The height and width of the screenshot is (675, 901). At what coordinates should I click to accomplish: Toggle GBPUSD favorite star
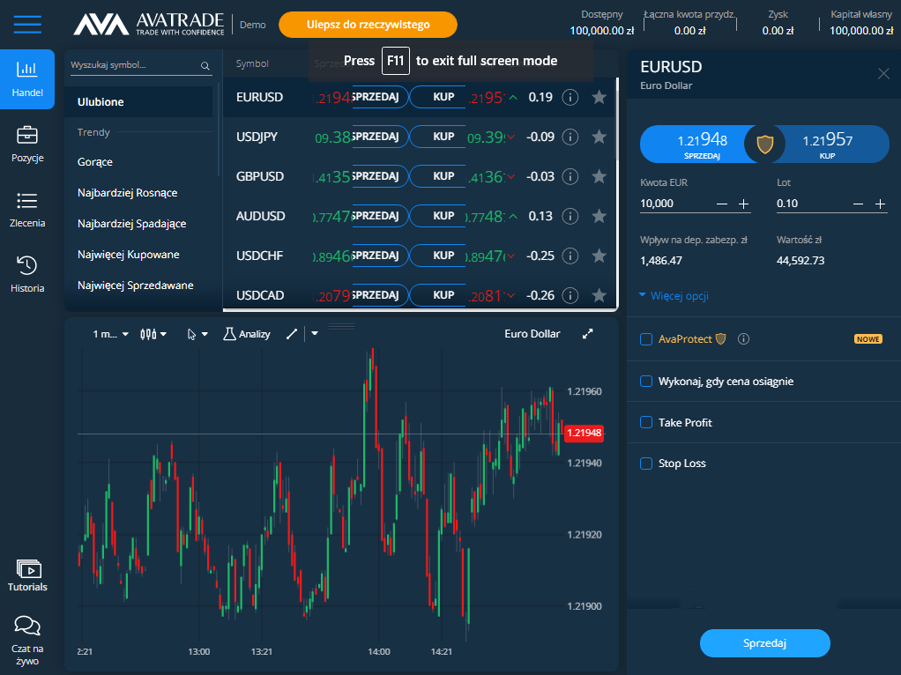599,176
